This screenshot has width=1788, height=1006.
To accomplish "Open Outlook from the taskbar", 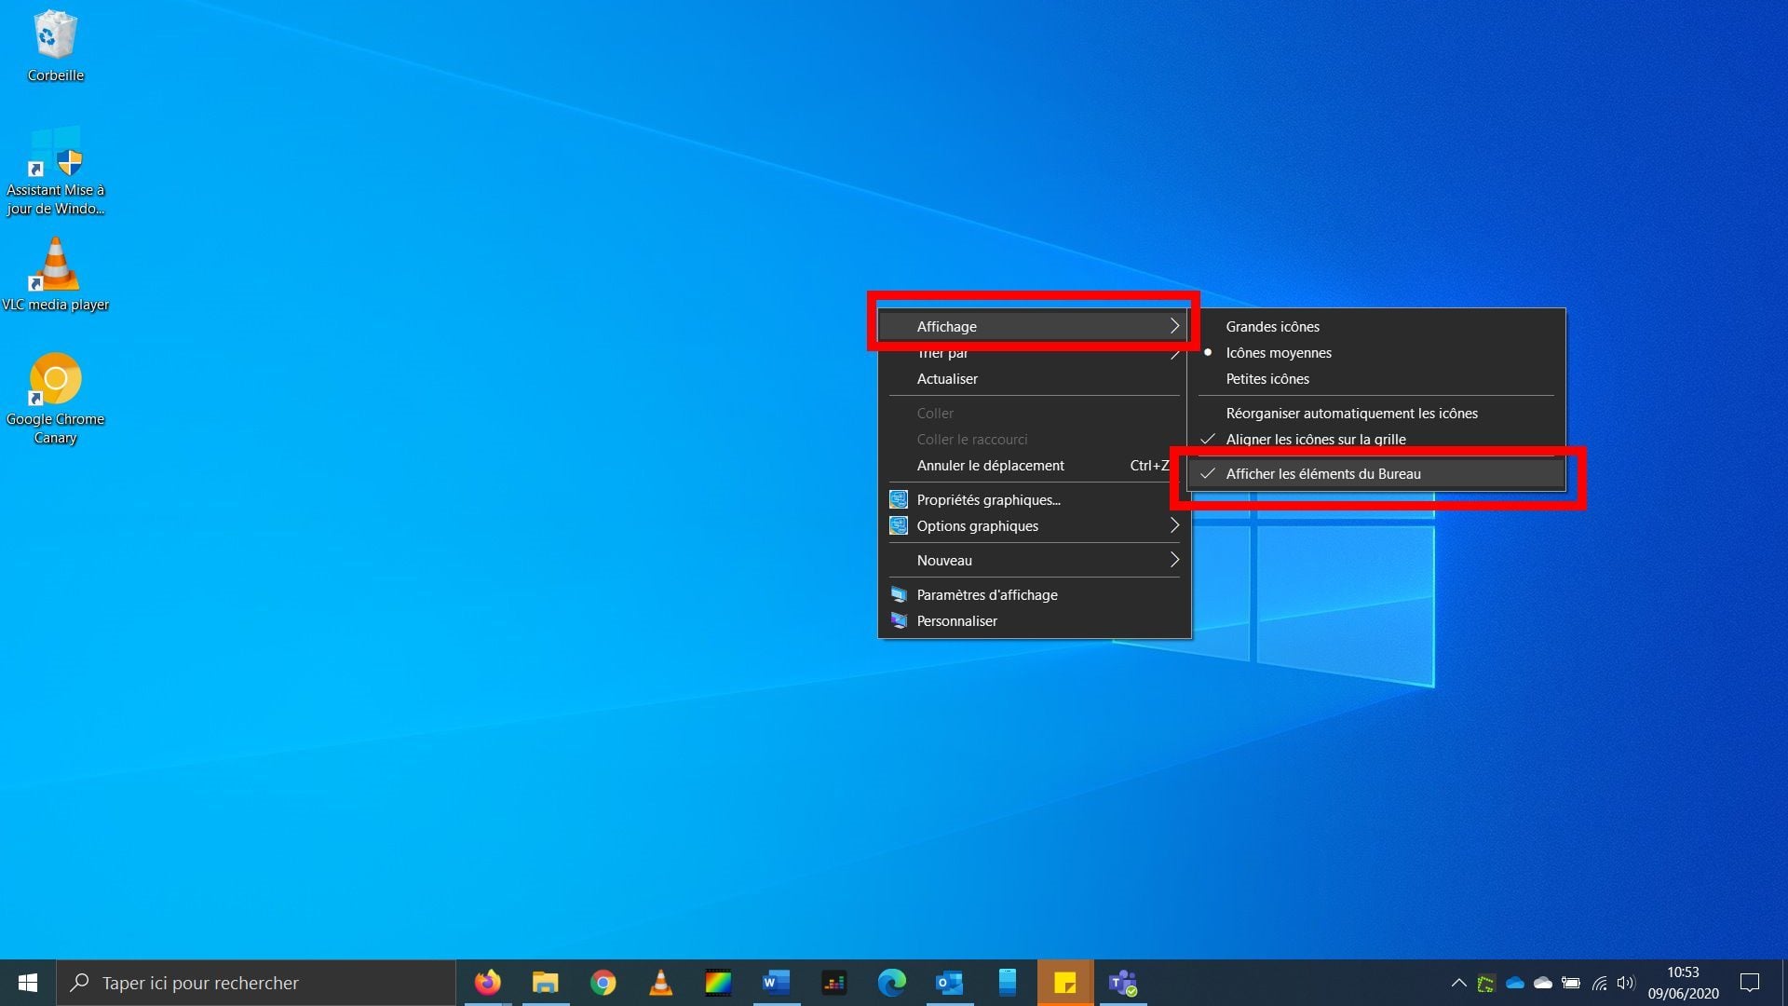I will (949, 983).
